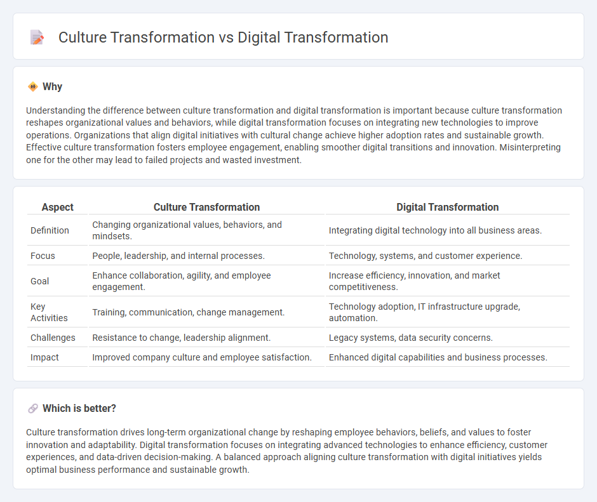The height and width of the screenshot is (502, 597).
Task: Click cell 'Legacy systems, data security concerns.'
Action: point(447,338)
